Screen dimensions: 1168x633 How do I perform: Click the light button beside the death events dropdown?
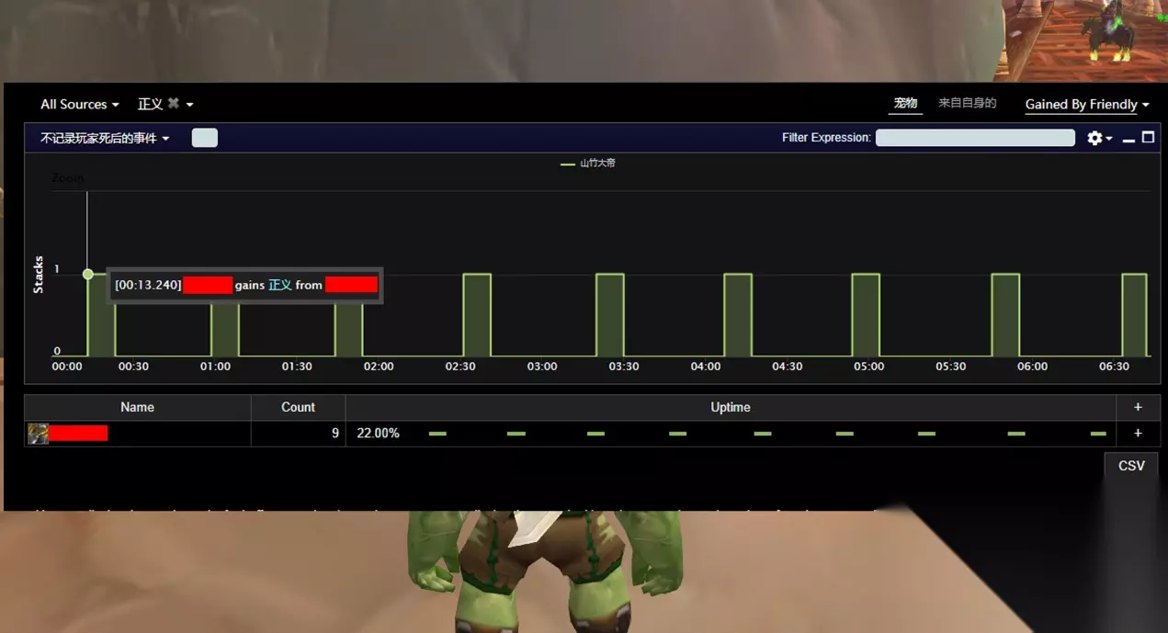pos(205,138)
